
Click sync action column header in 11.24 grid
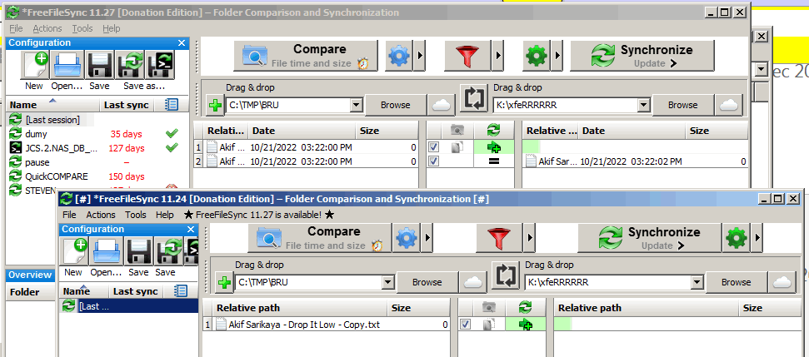click(x=525, y=308)
